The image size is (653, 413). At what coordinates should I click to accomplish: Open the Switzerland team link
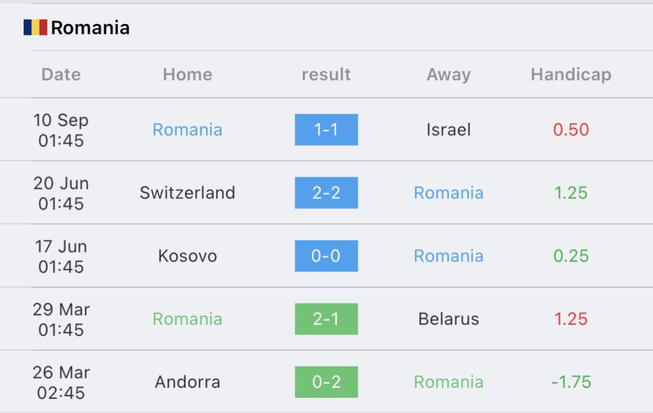click(187, 193)
